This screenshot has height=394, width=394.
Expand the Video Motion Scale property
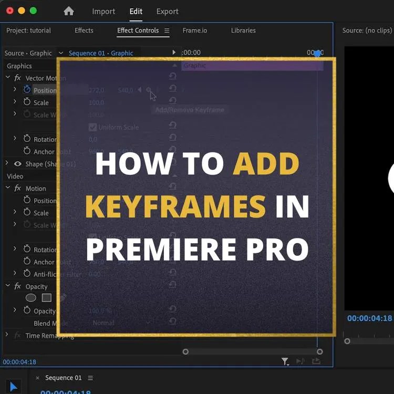[15, 212]
